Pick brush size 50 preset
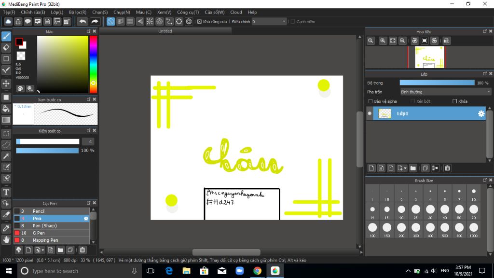 click(x=459, y=211)
